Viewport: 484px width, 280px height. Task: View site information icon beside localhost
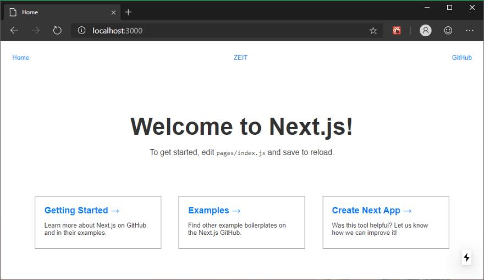(x=81, y=30)
